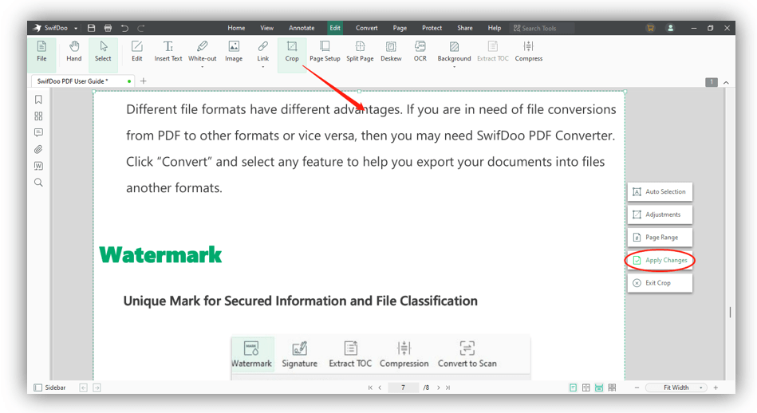757x413 pixels.
Task: Go to the previous page
Action: pyautogui.click(x=380, y=387)
